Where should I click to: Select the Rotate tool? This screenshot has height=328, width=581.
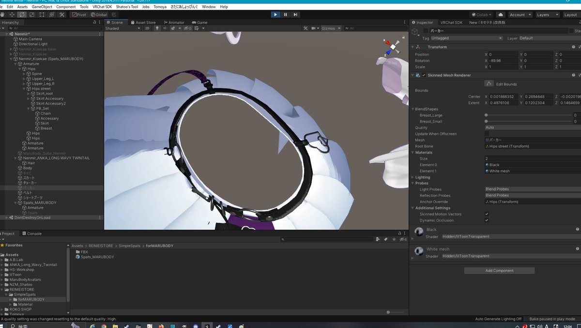point(22,15)
